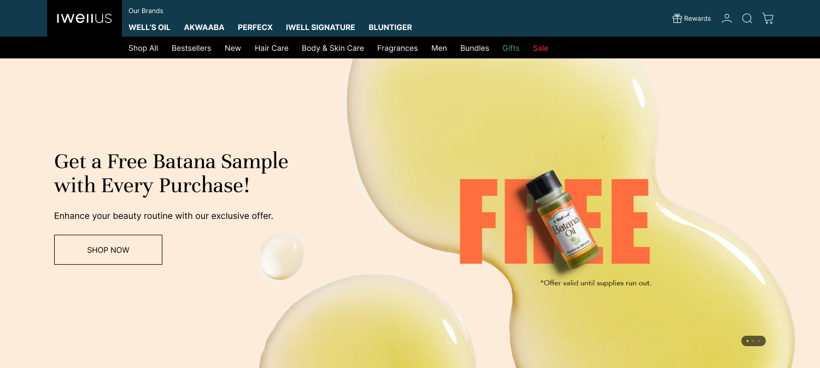Switch to the second carousel dot

(x=753, y=341)
